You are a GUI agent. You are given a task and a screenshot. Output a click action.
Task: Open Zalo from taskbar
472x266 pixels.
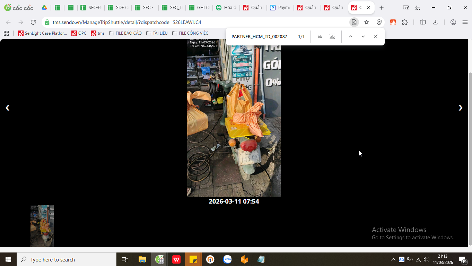tap(227, 259)
